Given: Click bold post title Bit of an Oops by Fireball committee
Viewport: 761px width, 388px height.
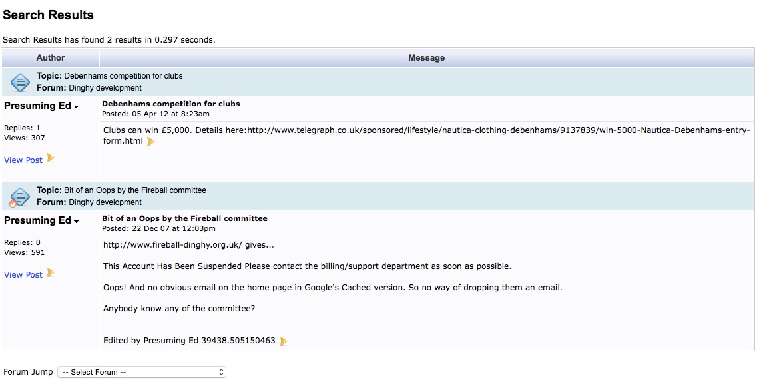Looking at the screenshot, I should click(x=184, y=218).
